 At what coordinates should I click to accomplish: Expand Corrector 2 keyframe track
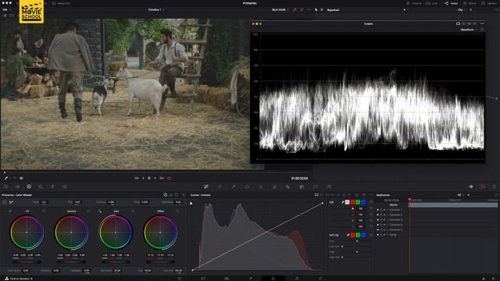387,215
